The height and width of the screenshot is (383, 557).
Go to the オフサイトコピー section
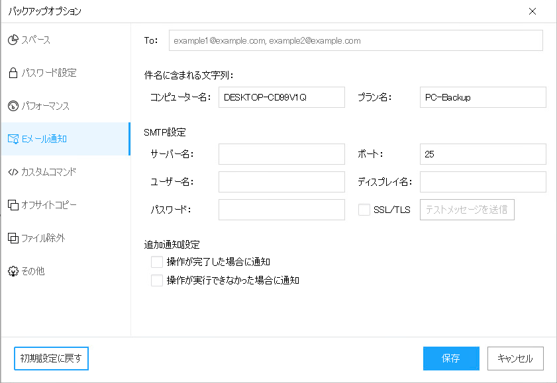coord(66,205)
